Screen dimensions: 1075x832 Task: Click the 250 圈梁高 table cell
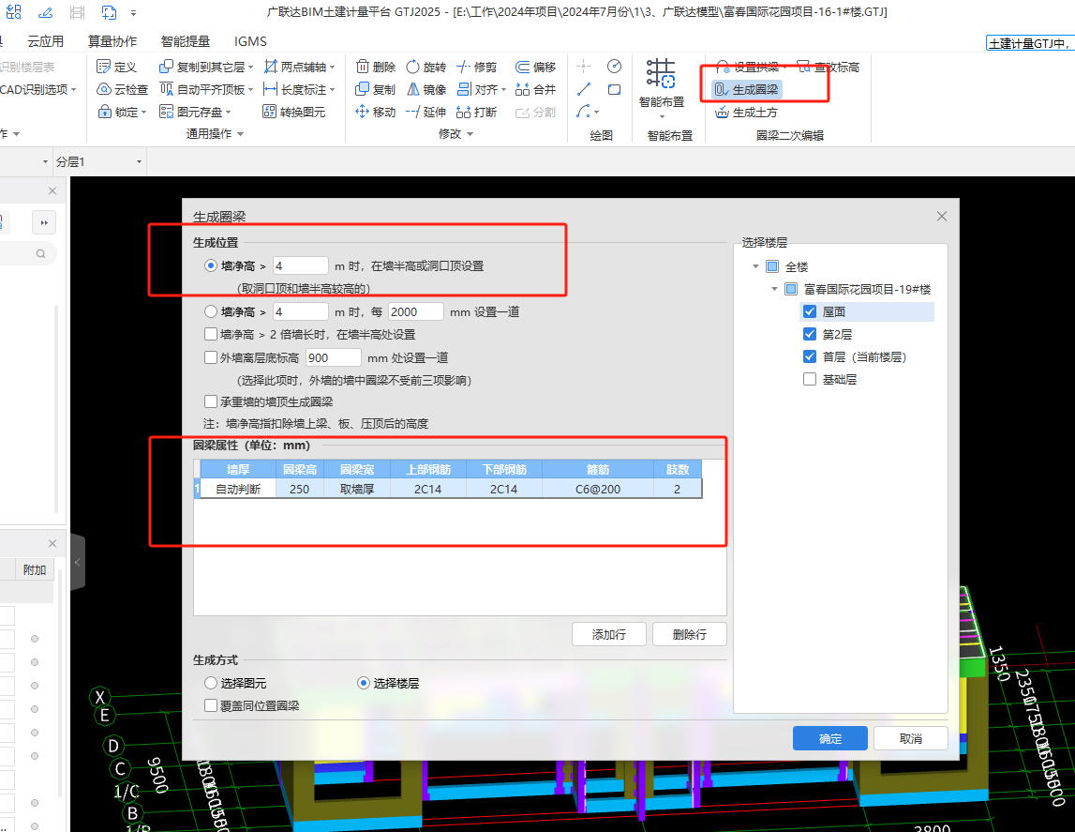point(299,489)
